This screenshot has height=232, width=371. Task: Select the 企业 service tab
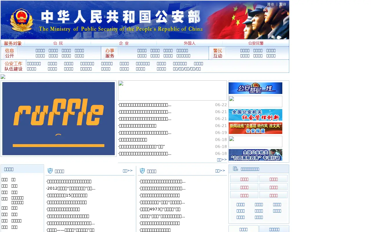coord(124,43)
